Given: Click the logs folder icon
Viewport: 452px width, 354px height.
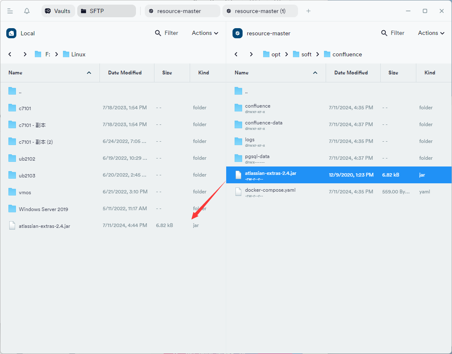Looking at the screenshot, I should click(x=238, y=142).
